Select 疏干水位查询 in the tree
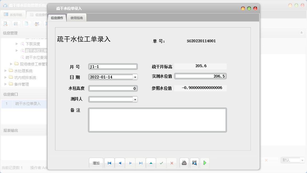 [36, 57]
